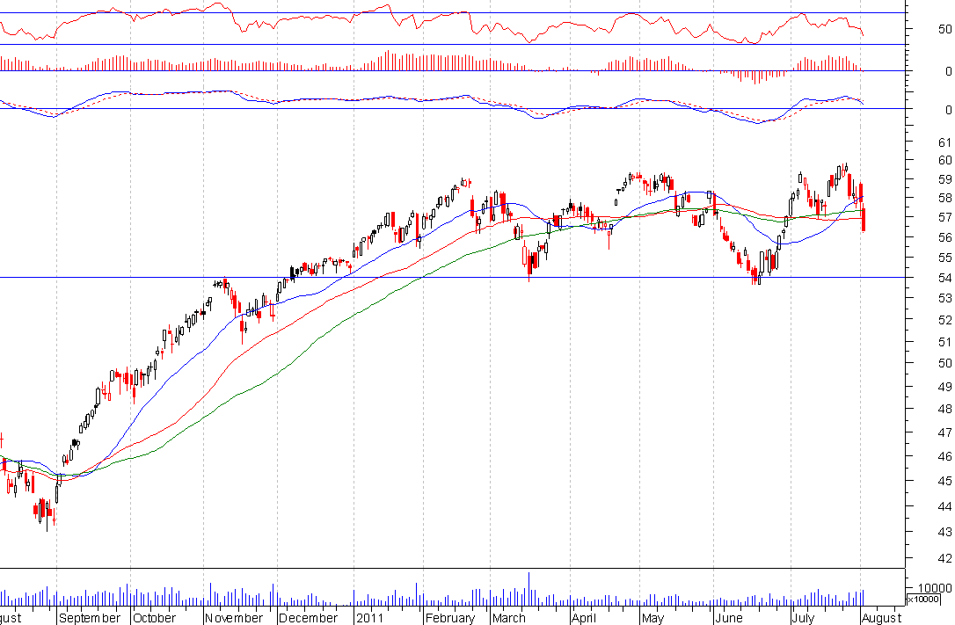Screen dimensions: 955x625
Task: Click the 60 price level label
Action: coord(944,161)
